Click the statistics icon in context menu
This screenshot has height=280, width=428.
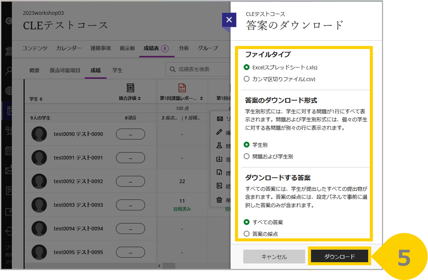click(x=220, y=186)
